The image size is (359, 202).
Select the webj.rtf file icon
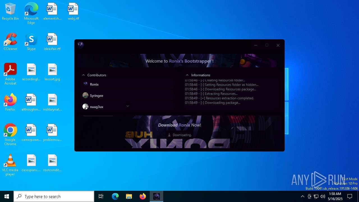[x=73, y=12]
